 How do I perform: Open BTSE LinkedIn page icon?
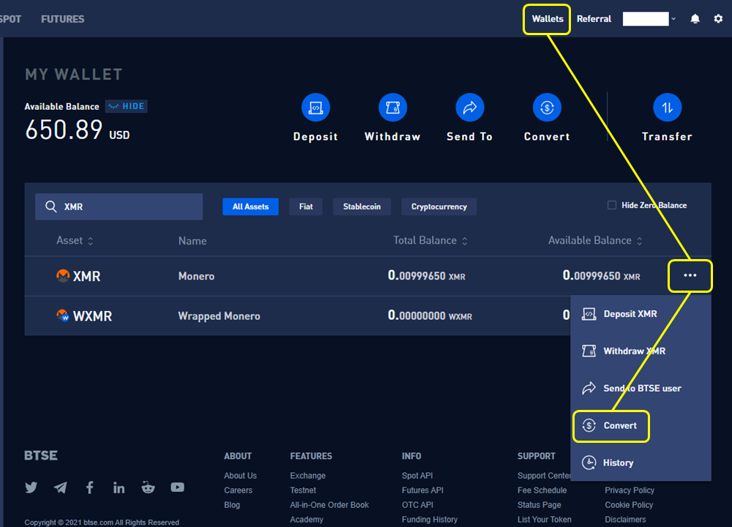click(119, 487)
